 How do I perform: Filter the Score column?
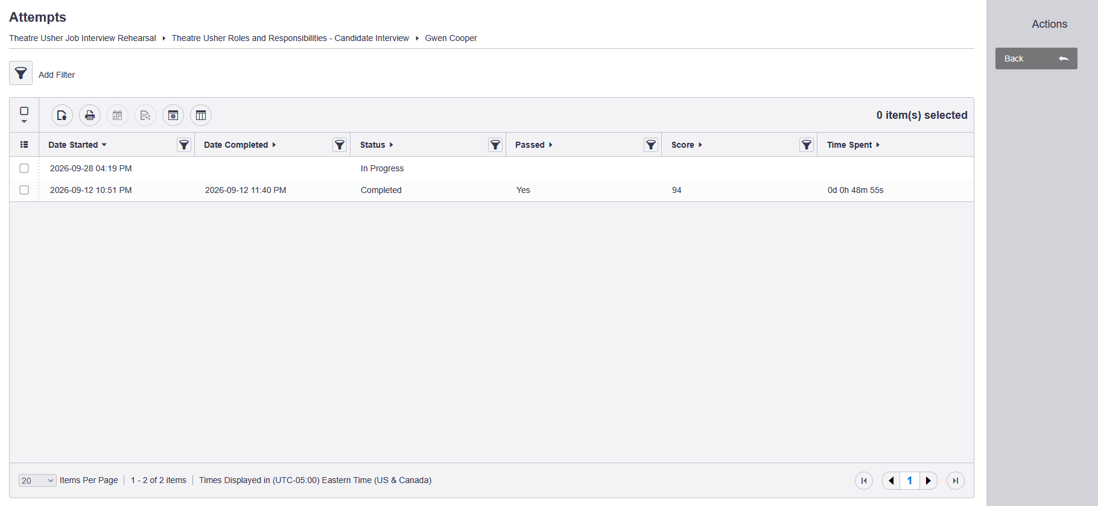807,145
